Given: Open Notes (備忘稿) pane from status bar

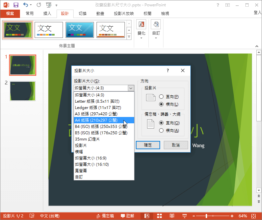Looking at the screenshot, I should click(x=105, y=216).
